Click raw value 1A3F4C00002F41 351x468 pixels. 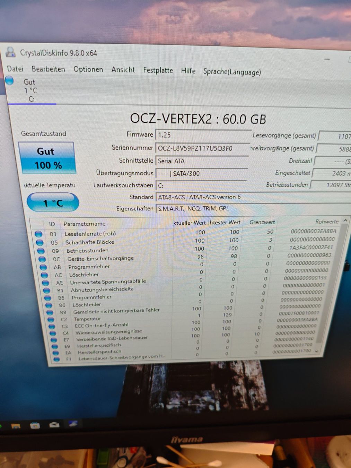click(311, 248)
